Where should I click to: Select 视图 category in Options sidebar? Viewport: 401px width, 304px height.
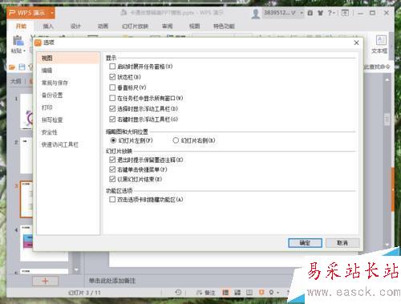click(68, 58)
